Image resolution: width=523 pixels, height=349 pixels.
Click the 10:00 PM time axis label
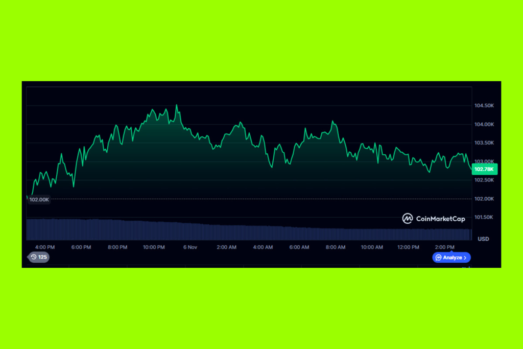click(154, 247)
